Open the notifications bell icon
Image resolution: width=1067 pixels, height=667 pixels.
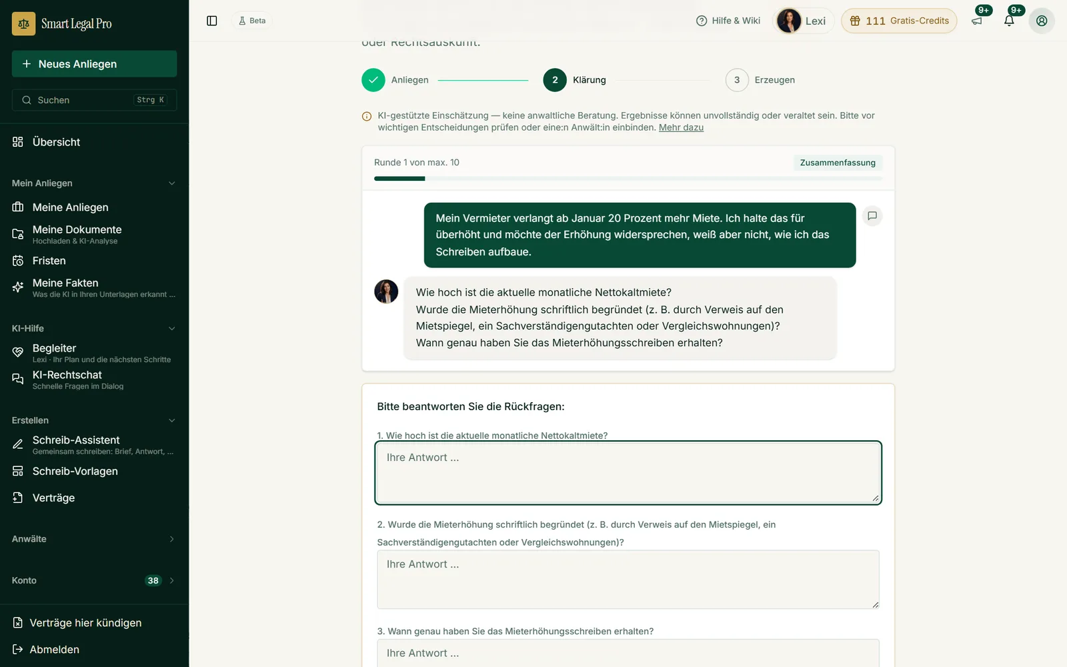pos(1009,21)
